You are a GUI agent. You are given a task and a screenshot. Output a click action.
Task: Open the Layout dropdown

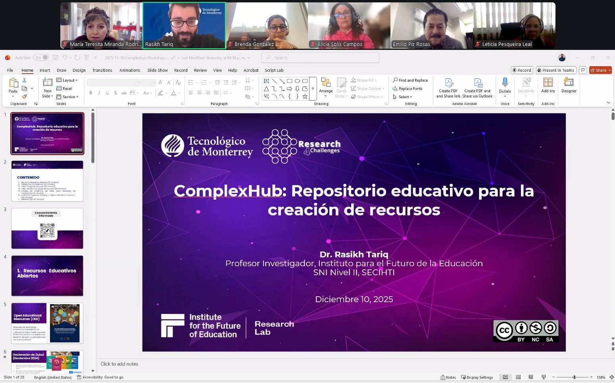tap(67, 80)
